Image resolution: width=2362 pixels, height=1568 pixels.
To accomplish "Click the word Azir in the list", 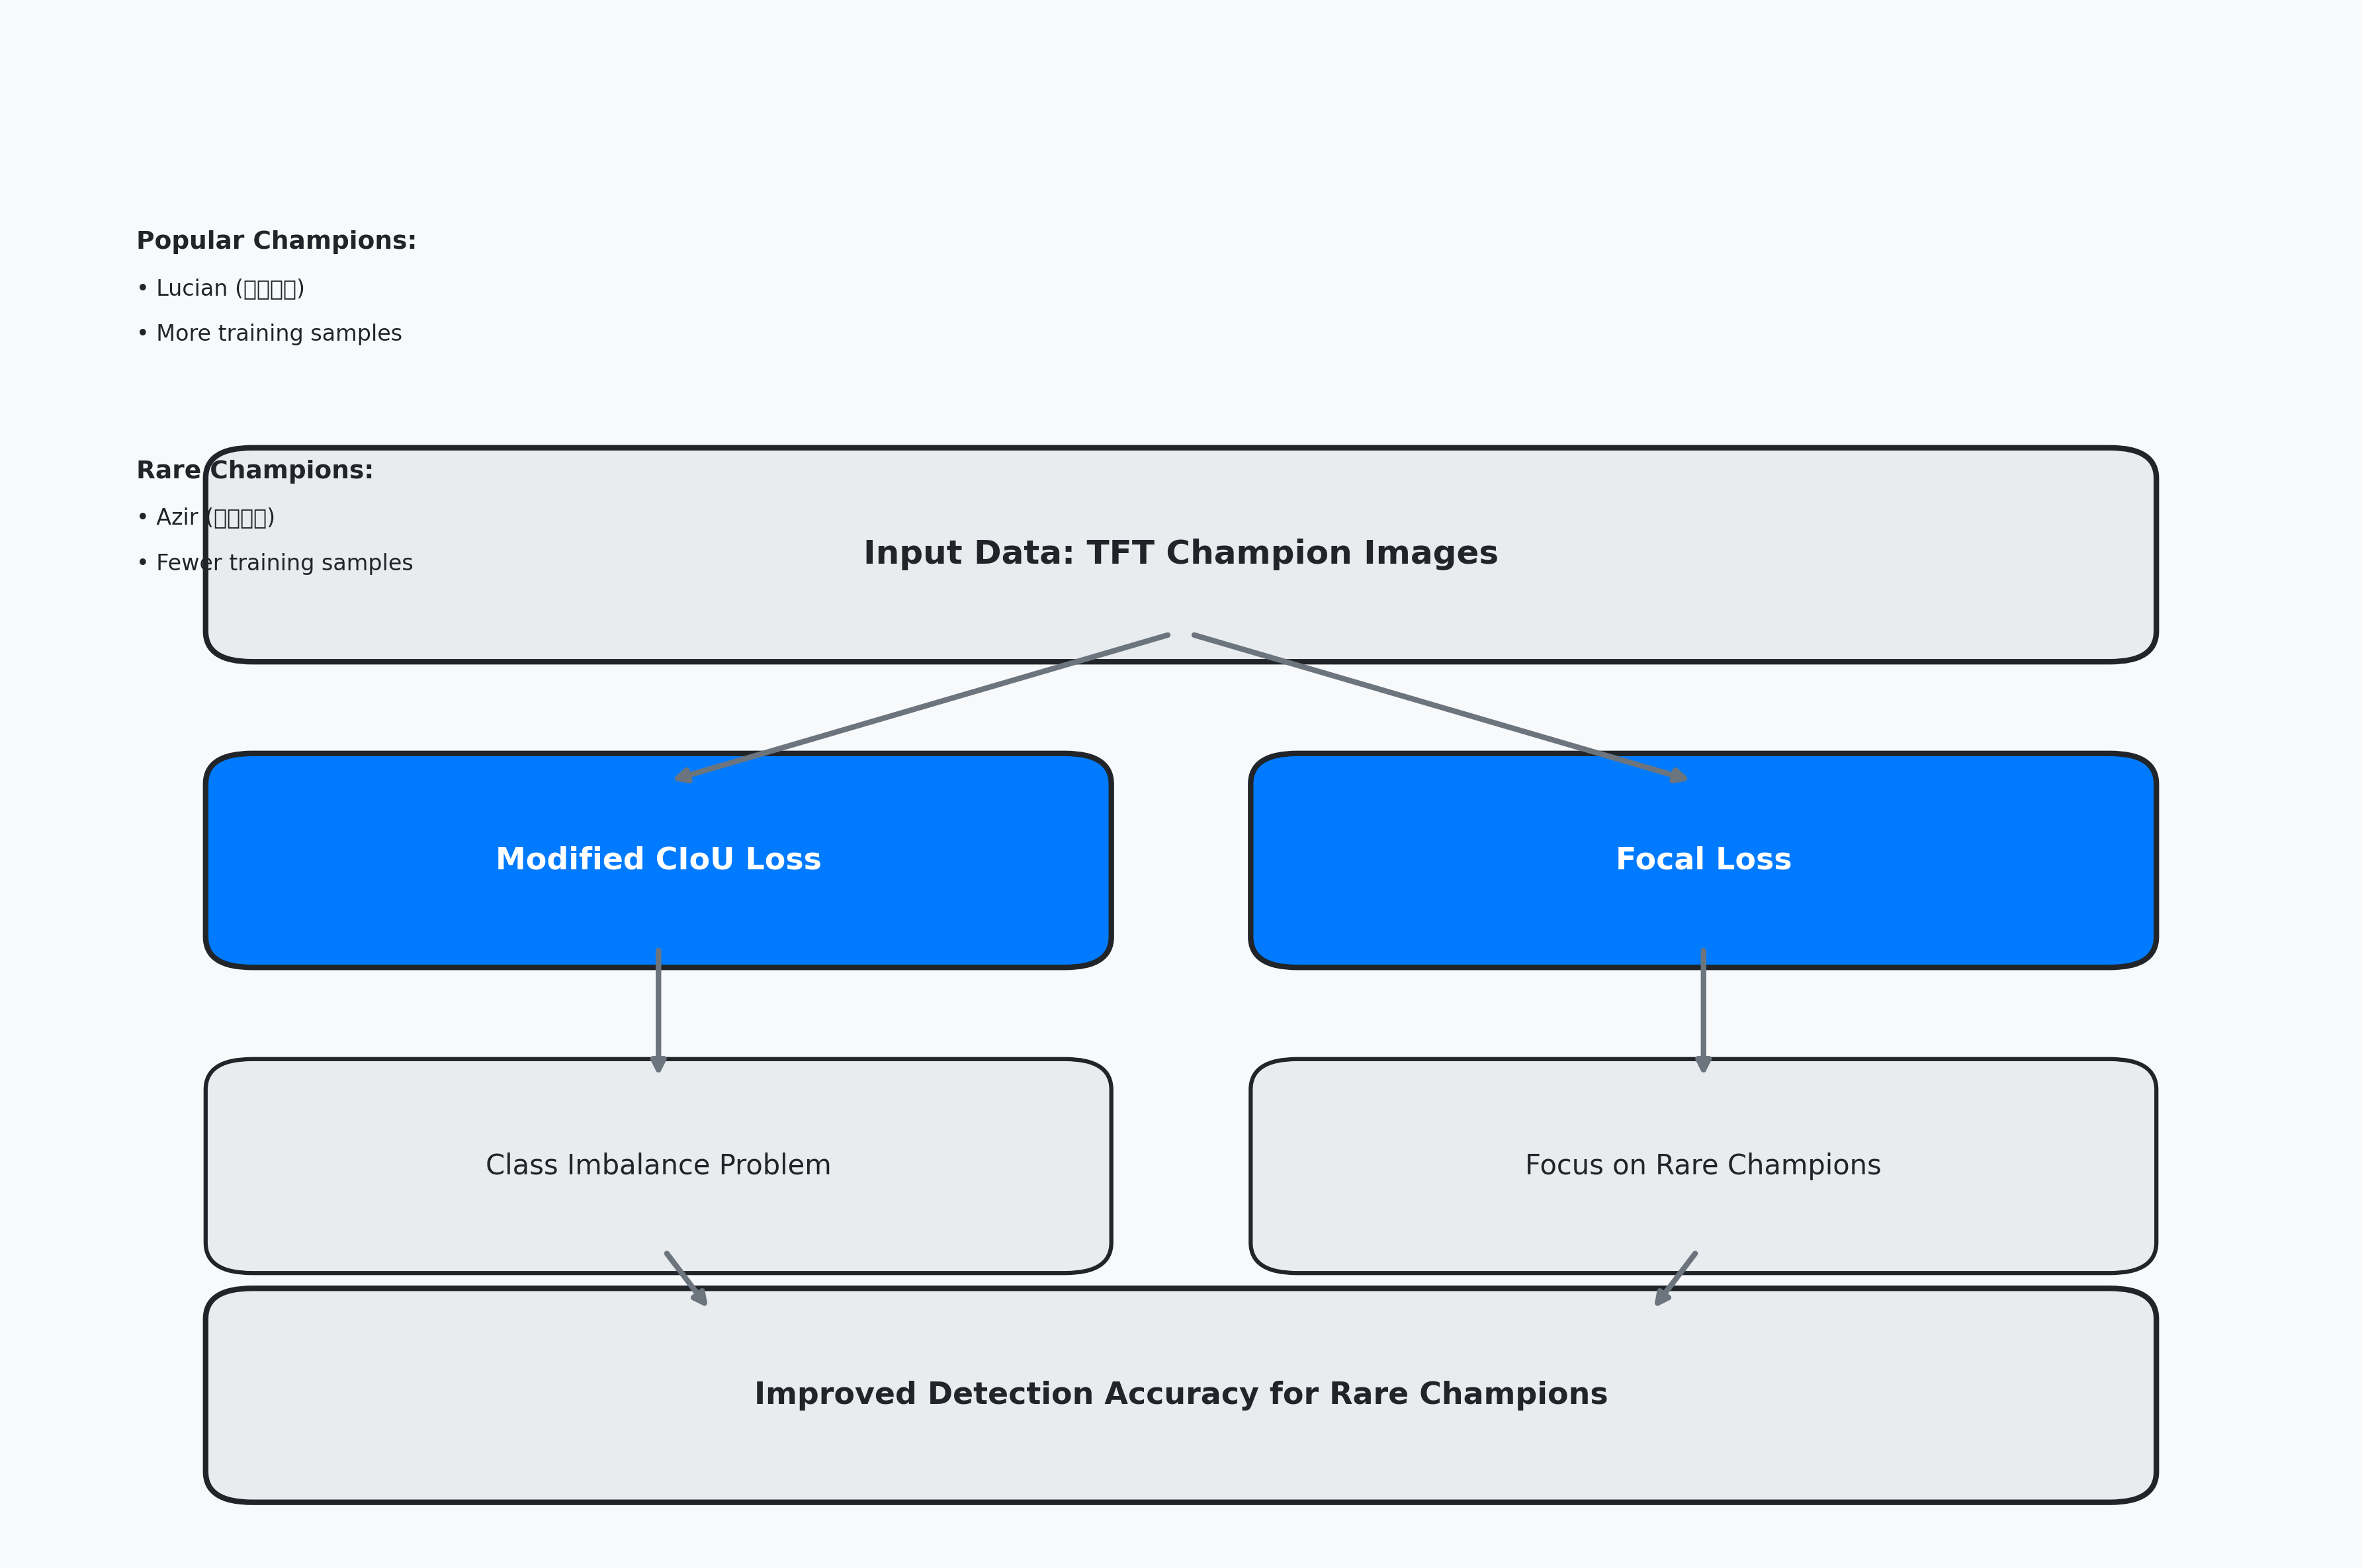I will click(x=177, y=518).
